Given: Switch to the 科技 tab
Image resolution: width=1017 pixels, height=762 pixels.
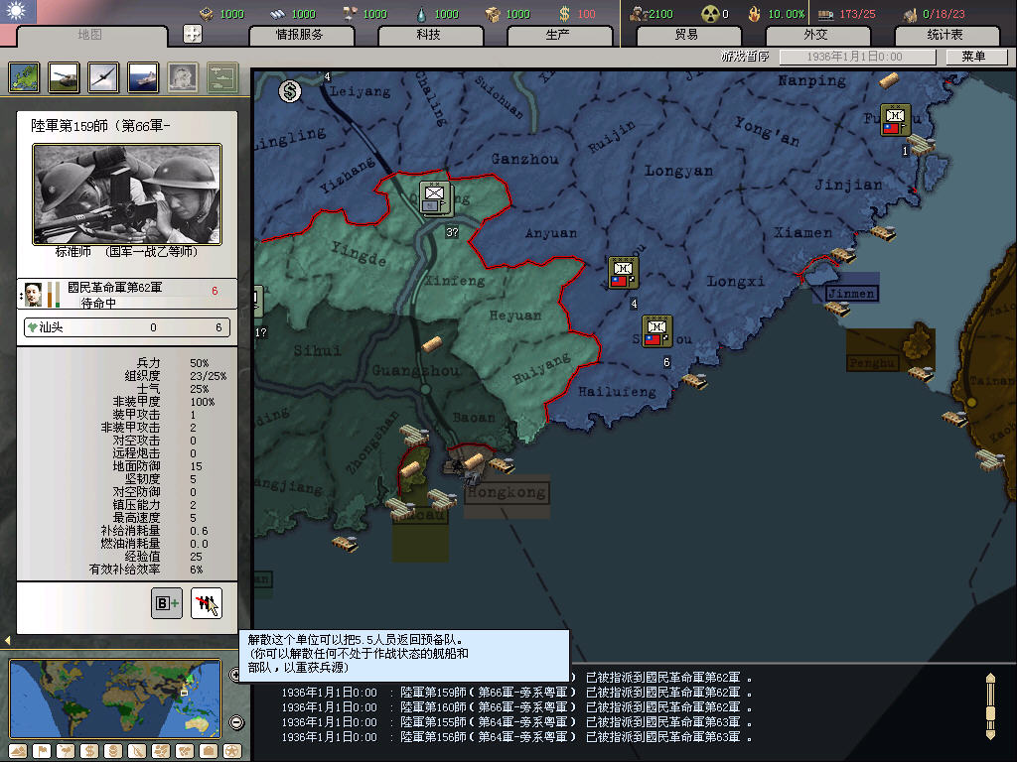Looking at the screenshot, I should tap(429, 35).
